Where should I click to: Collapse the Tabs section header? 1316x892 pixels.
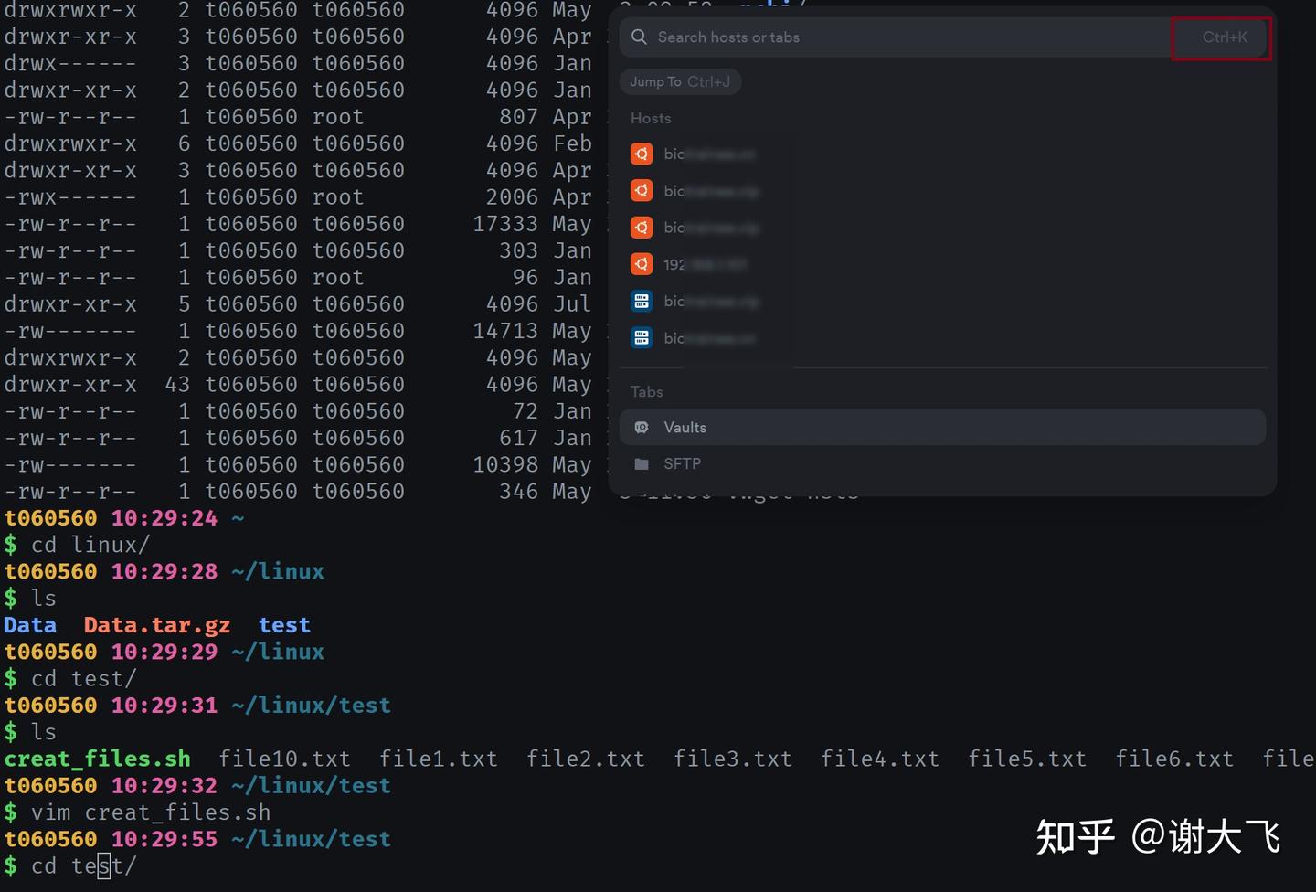[647, 391]
